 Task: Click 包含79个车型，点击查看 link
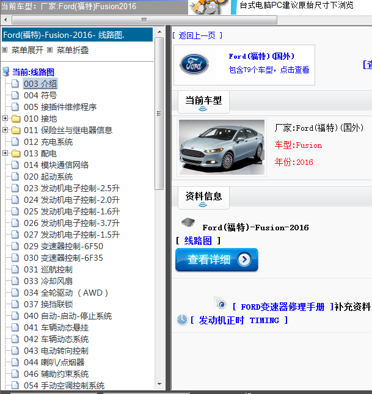[x=269, y=70]
